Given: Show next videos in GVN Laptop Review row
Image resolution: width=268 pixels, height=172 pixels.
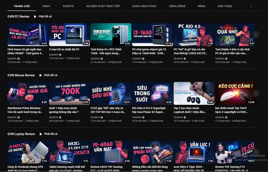Looking at the screenshot, I should click(256, 152).
